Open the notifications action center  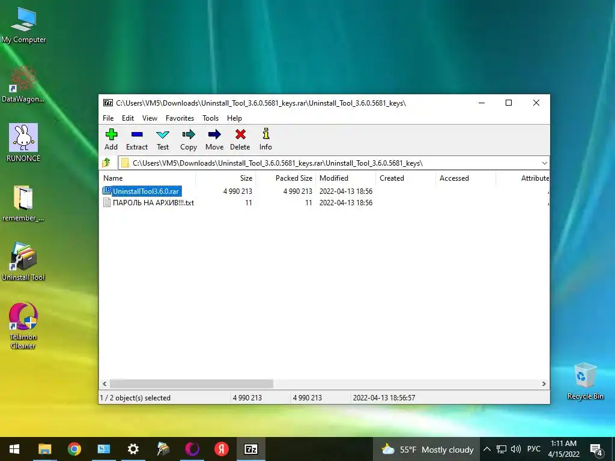(x=596, y=450)
